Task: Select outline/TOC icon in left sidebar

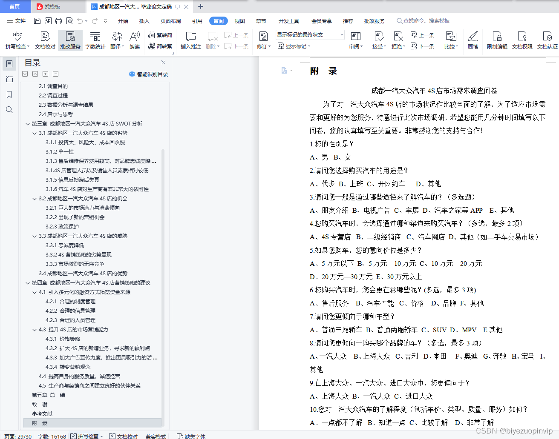Action: [x=9, y=64]
